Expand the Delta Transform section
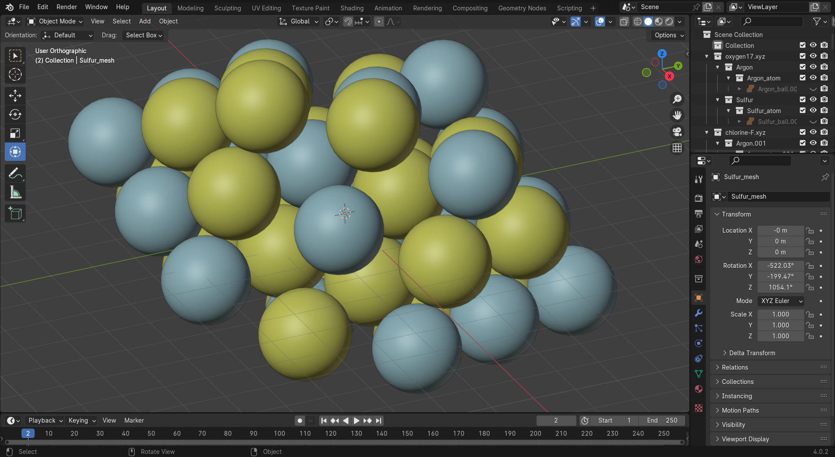 coord(751,353)
